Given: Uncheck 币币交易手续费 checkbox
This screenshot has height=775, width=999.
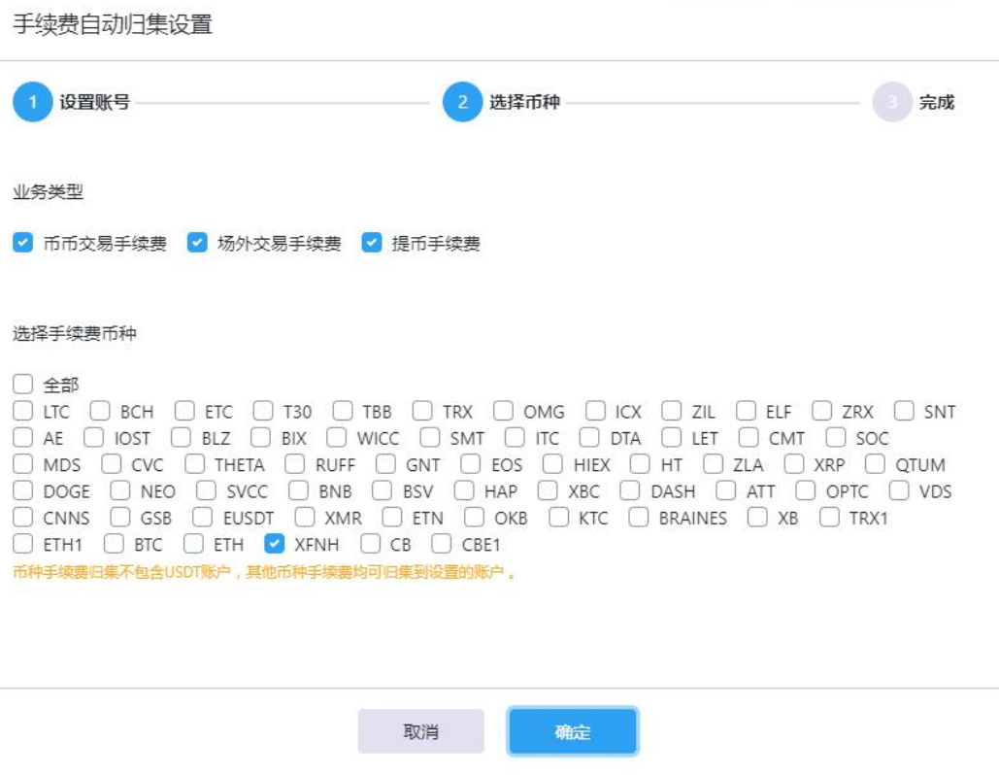Looking at the screenshot, I should (23, 243).
